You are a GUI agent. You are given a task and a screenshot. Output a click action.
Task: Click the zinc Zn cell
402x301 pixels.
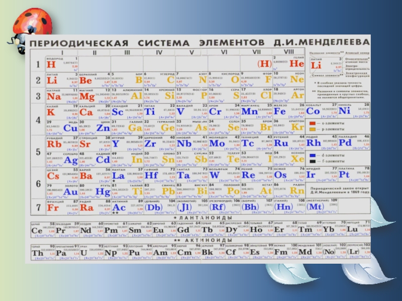[94, 128]
